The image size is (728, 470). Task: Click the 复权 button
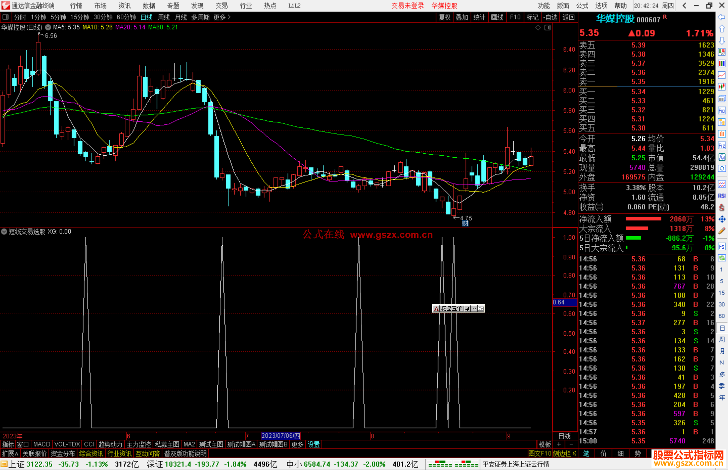tap(444, 17)
